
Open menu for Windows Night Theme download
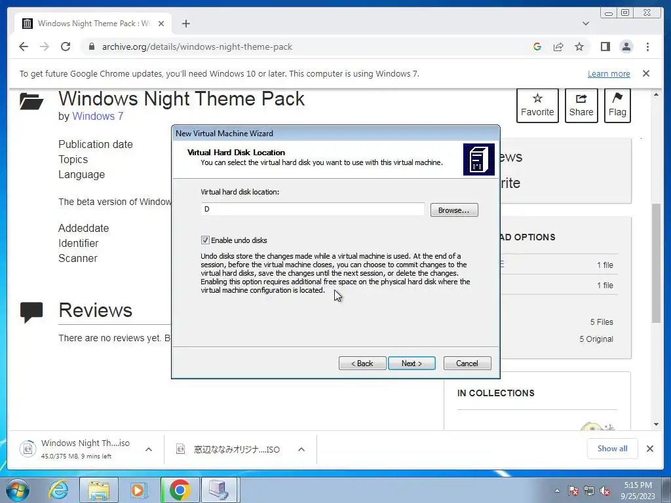pos(149,449)
